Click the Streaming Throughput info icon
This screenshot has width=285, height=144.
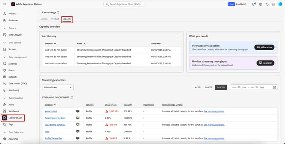click(x=72, y=97)
